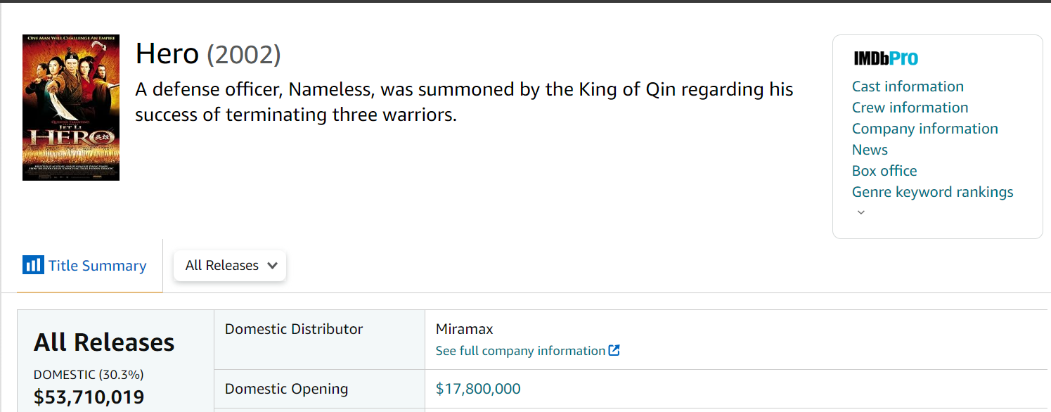This screenshot has height=412, width=1051.
Task: Open the News link
Action: click(870, 150)
